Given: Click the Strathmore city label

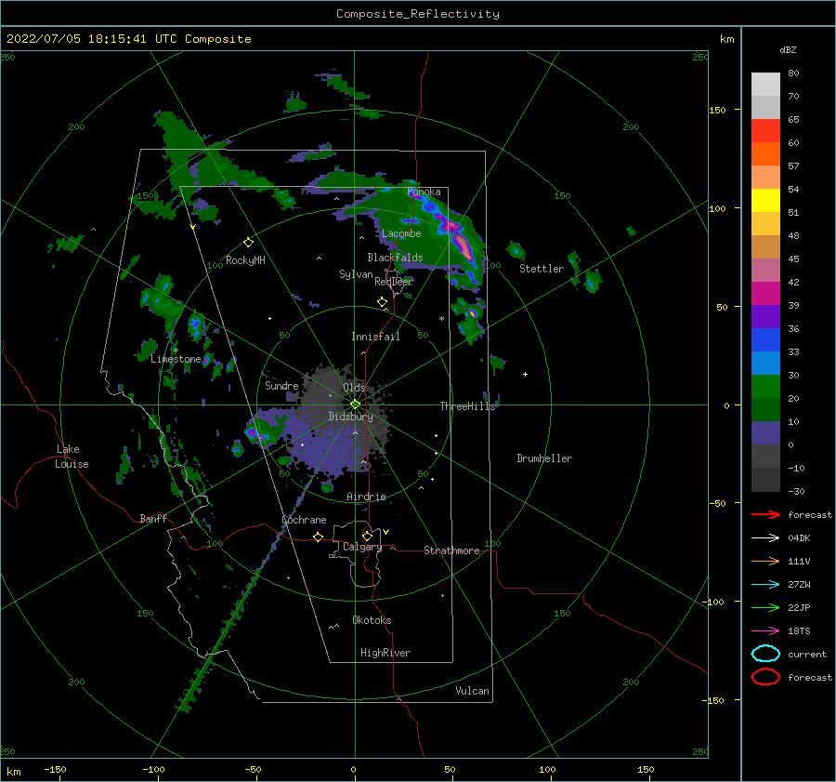Looking at the screenshot, I should point(451,550).
